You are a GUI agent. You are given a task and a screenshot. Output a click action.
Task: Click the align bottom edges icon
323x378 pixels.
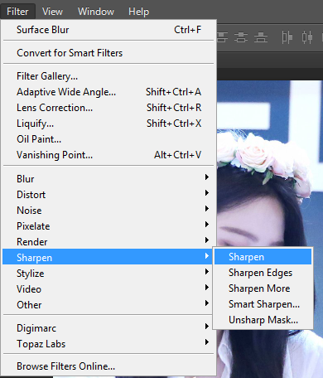click(261, 37)
